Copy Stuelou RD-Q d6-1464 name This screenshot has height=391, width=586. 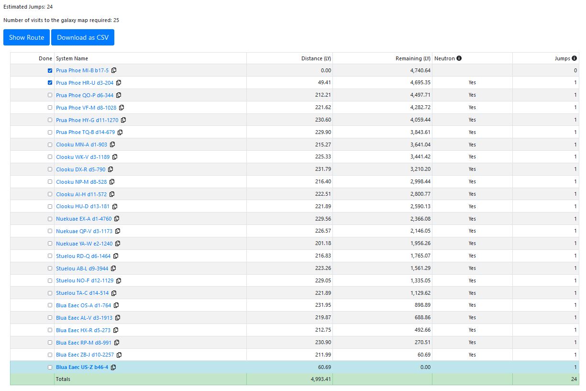click(116, 256)
